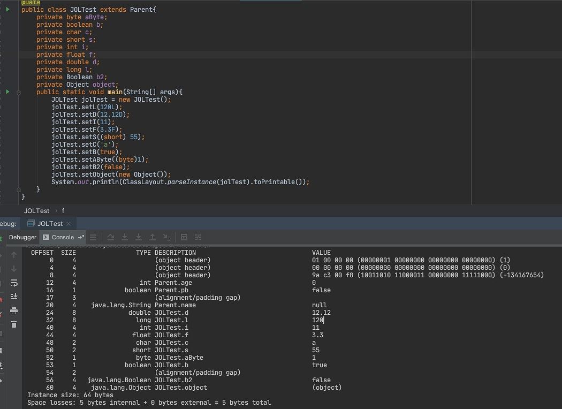562x409 pixels.
Task: Close the JOLTest debug session tab
Action: 69,223
